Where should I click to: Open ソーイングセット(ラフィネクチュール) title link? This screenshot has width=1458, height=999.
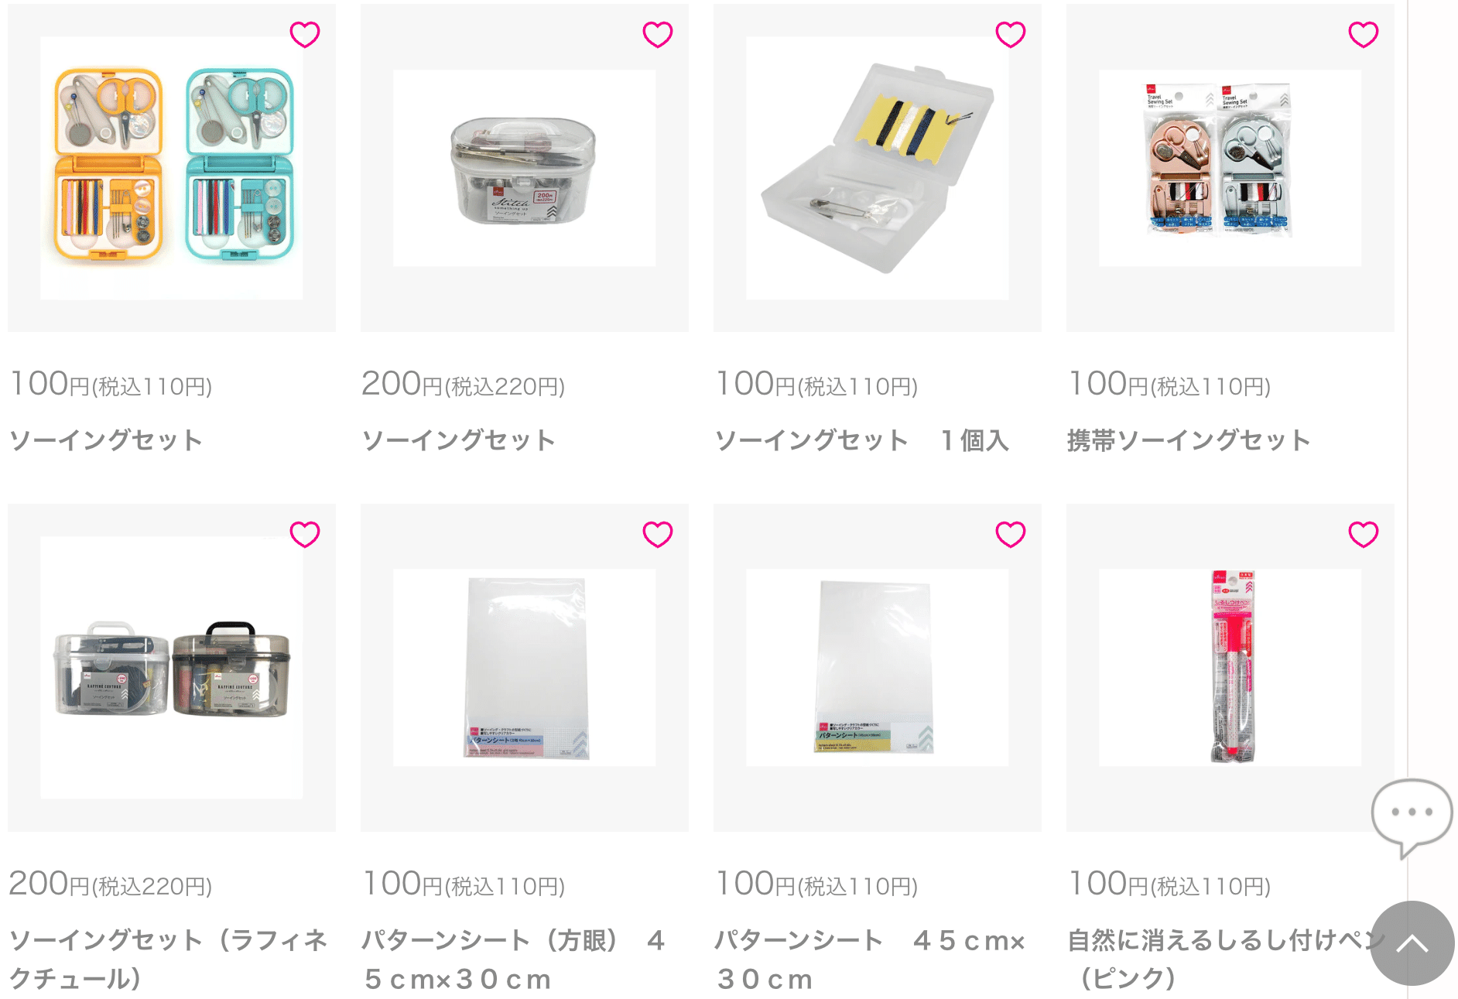pos(169,960)
